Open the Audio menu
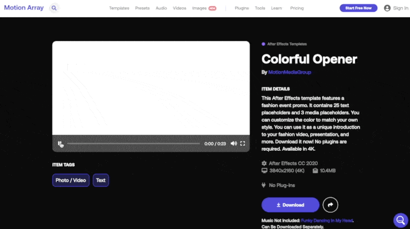This screenshot has height=229, width=410. (161, 8)
